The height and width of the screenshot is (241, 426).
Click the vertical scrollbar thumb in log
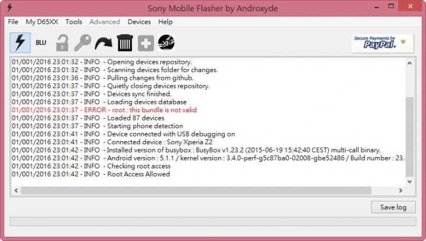click(x=409, y=137)
